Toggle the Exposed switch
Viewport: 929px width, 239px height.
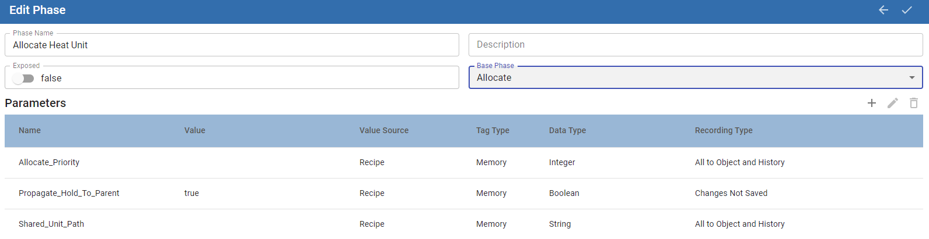click(23, 79)
